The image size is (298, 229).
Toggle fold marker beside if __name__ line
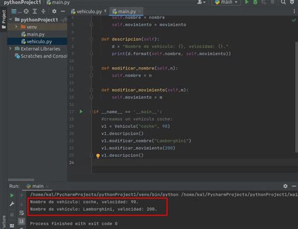coord(91,112)
